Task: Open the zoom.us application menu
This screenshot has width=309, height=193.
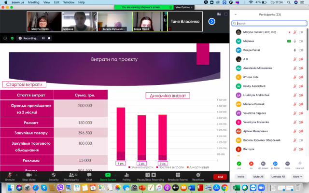Action: point(18,2)
